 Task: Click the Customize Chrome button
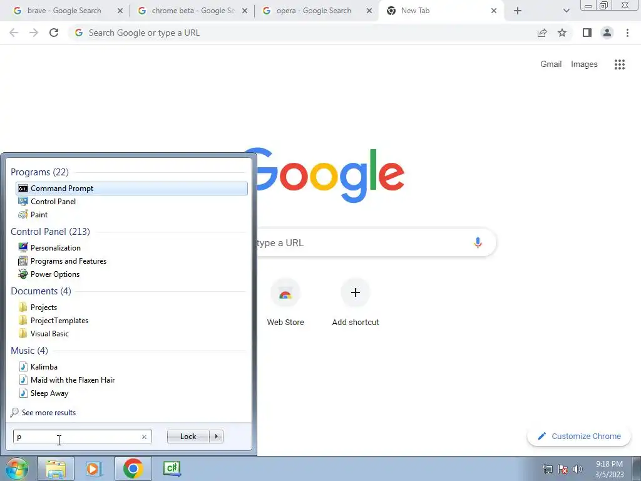(x=579, y=437)
